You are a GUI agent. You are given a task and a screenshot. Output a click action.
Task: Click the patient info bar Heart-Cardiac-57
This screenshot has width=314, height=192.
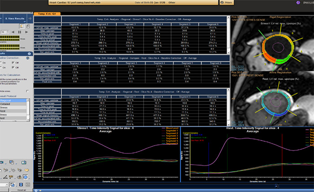coord(133,3)
